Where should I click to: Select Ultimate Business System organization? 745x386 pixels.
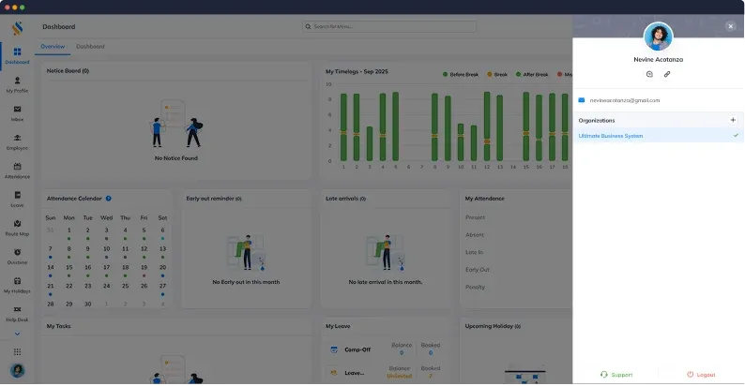(658, 136)
